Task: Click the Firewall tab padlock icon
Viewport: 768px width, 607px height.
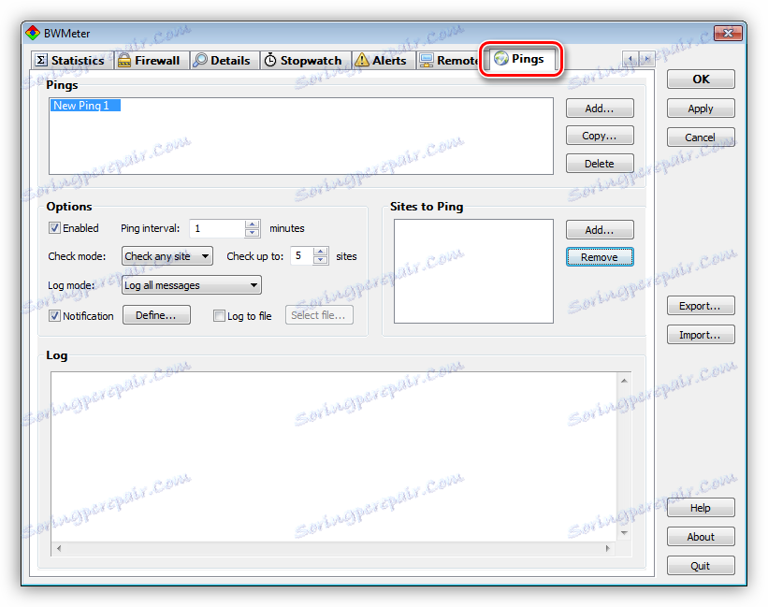Action: 124,60
